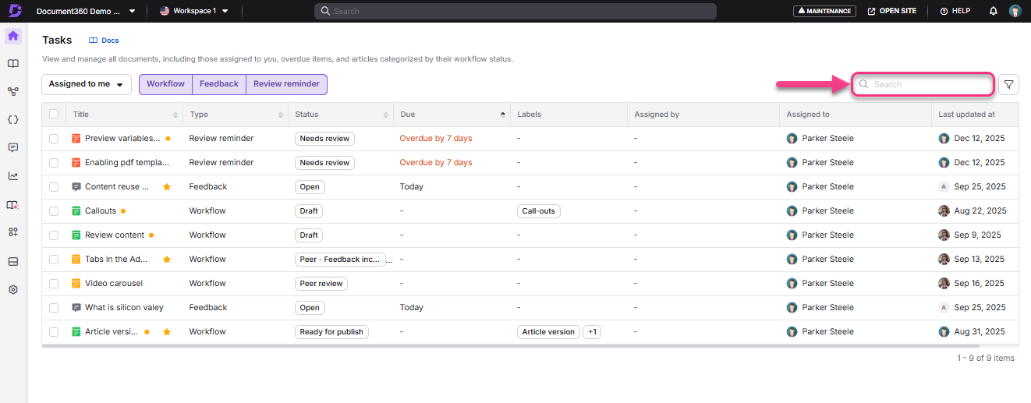Image resolution: width=1031 pixels, height=403 pixels.
Task: Open the user profile avatar
Action: pyautogui.click(x=1015, y=11)
